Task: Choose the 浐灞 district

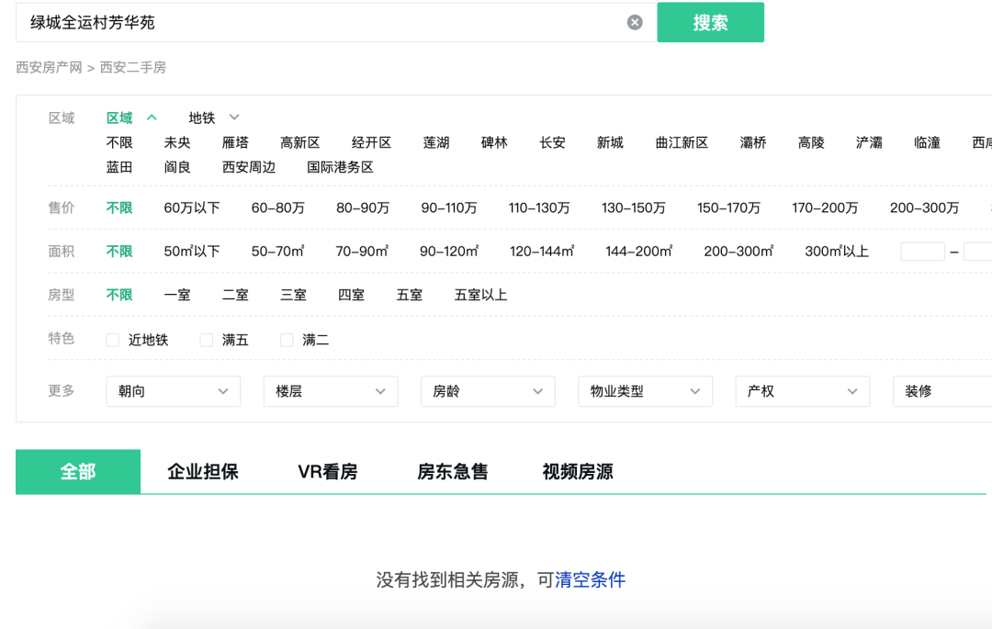Action: [x=869, y=143]
